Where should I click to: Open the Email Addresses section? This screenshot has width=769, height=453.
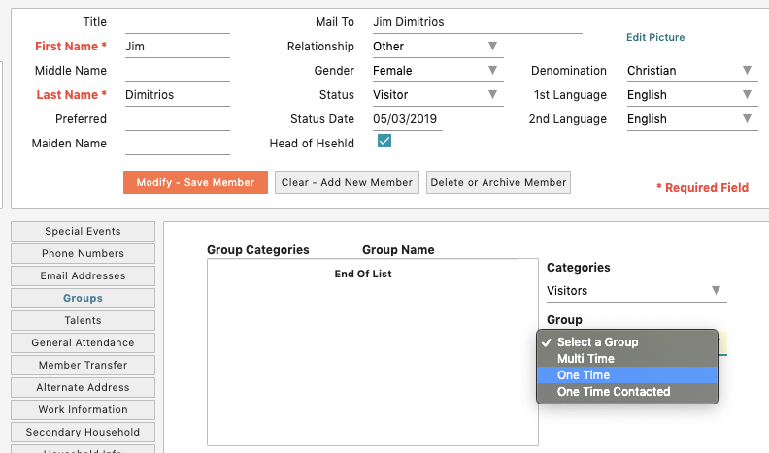click(83, 275)
